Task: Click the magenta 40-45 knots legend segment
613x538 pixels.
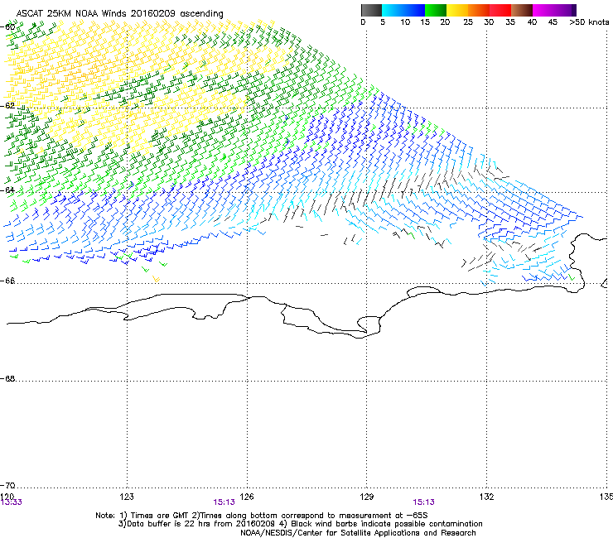Action: (x=543, y=10)
